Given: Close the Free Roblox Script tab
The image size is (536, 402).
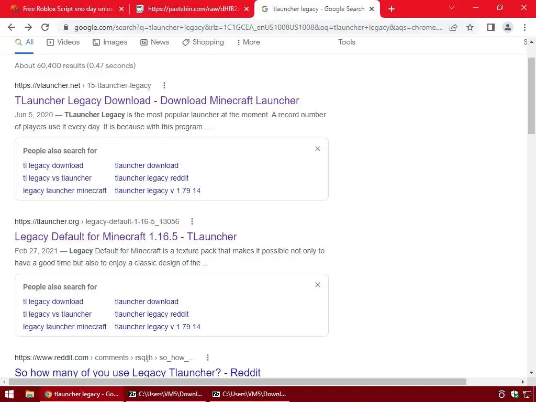Looking at the screenshot, I should 121,9.
